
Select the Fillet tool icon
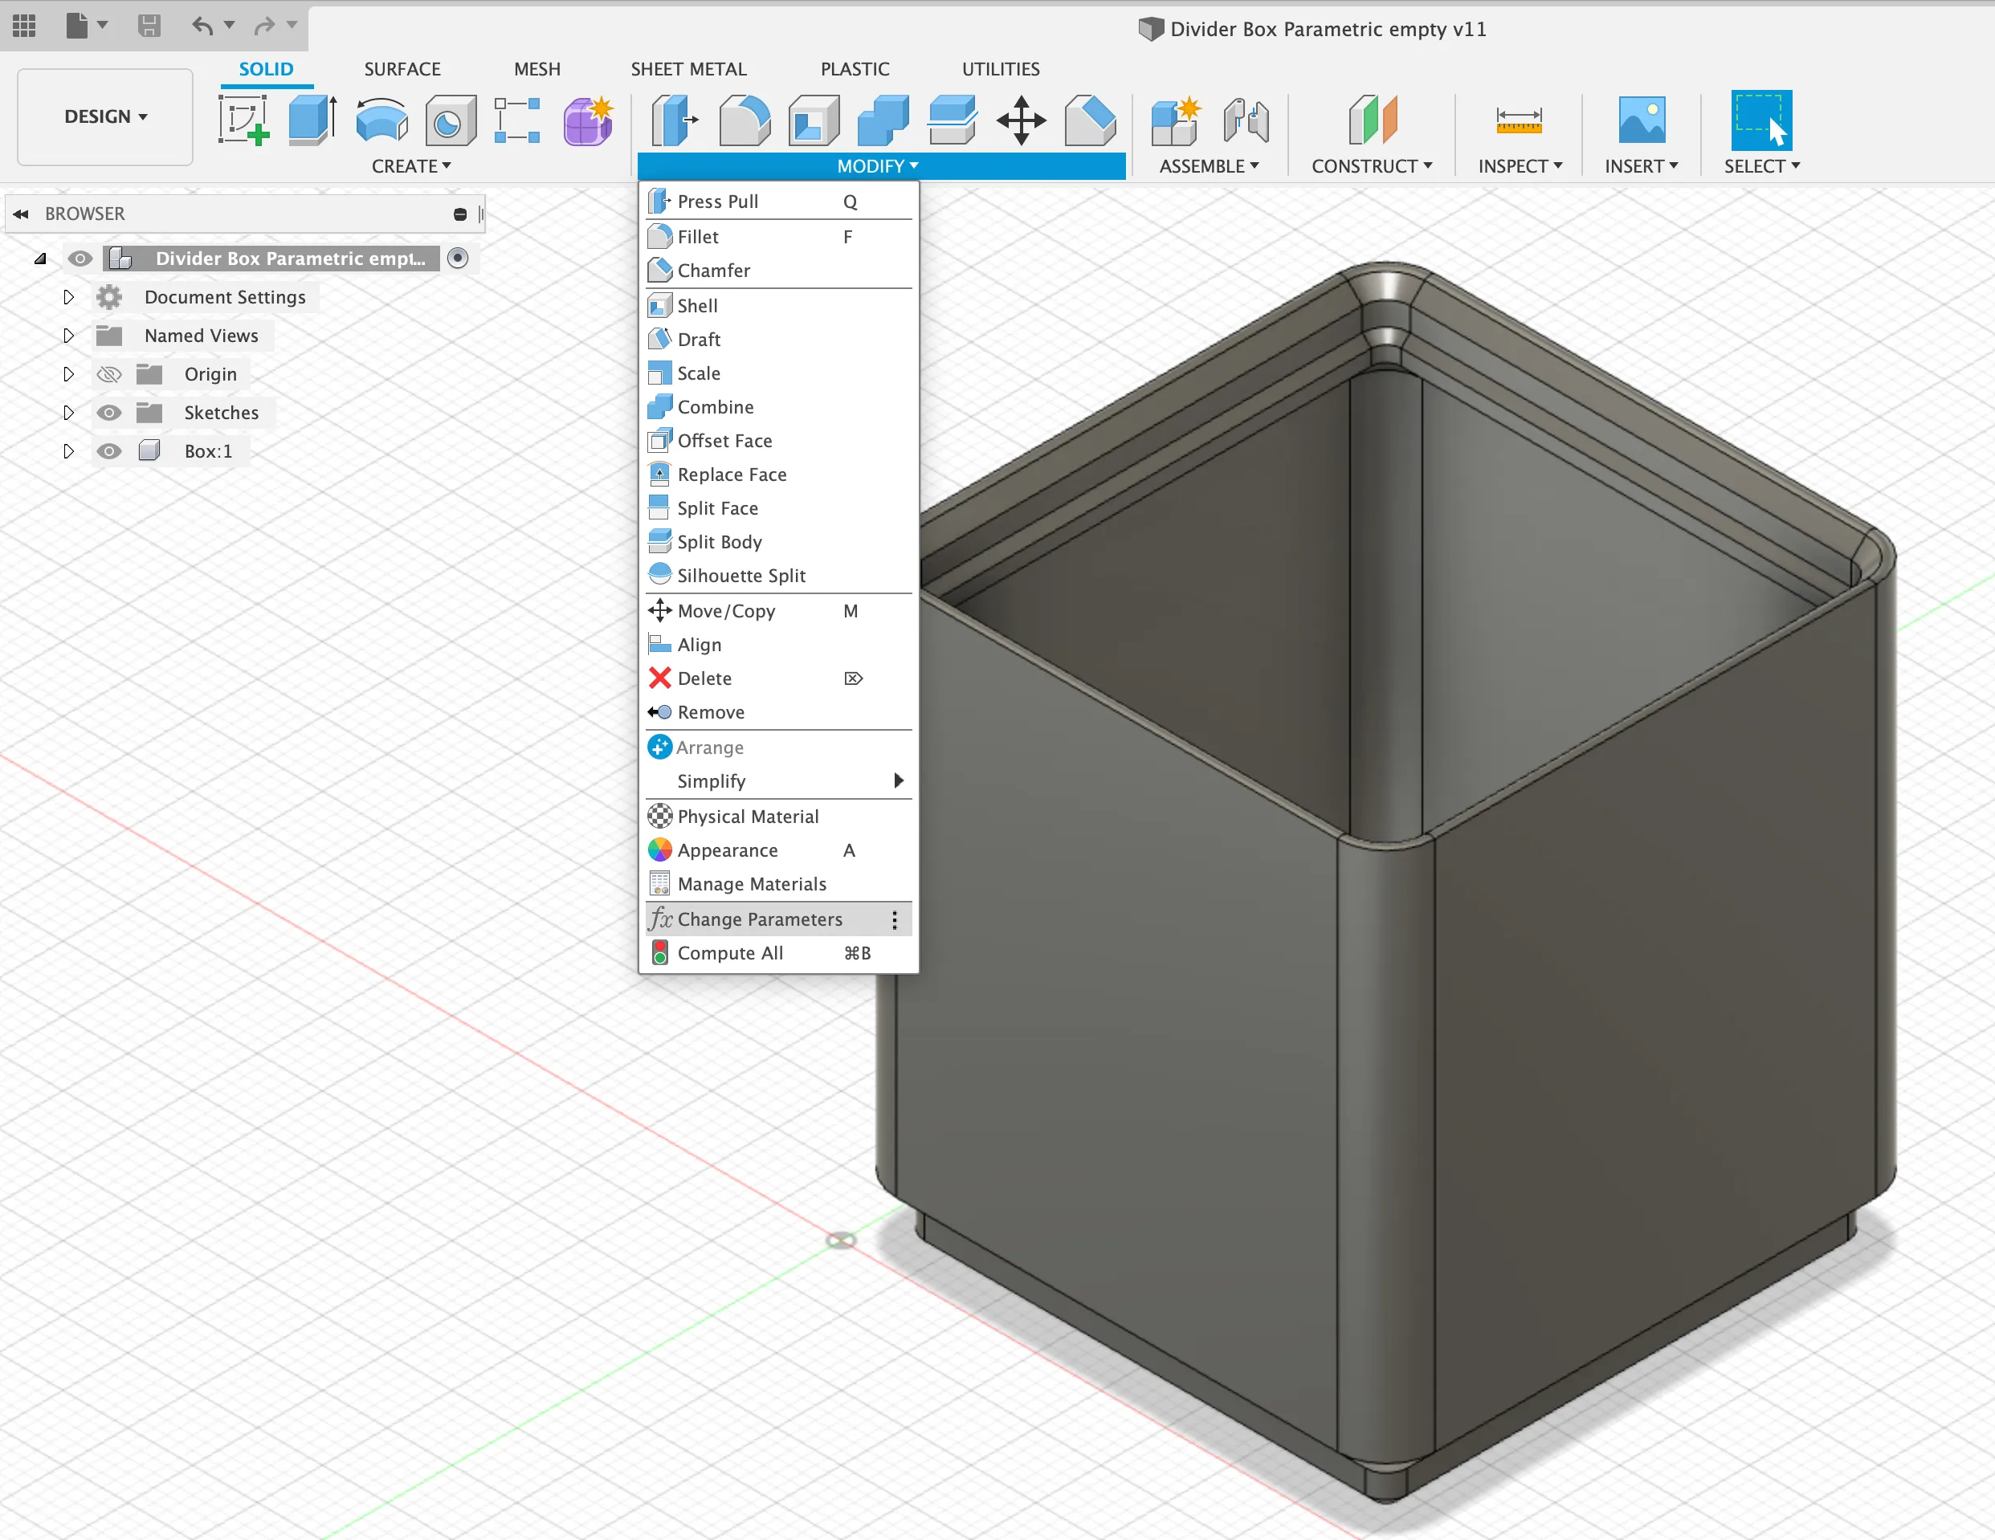660,237
